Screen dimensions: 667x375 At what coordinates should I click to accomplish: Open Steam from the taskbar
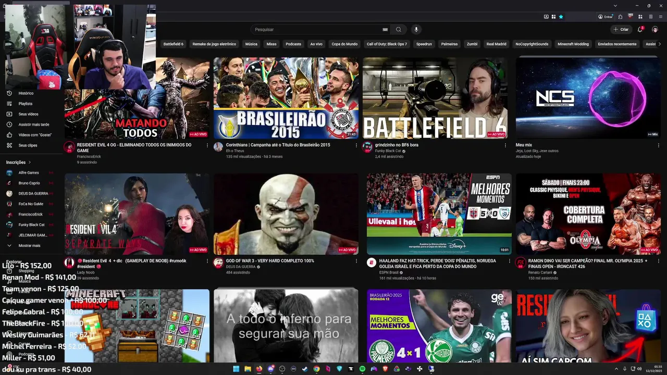[305, 369]
